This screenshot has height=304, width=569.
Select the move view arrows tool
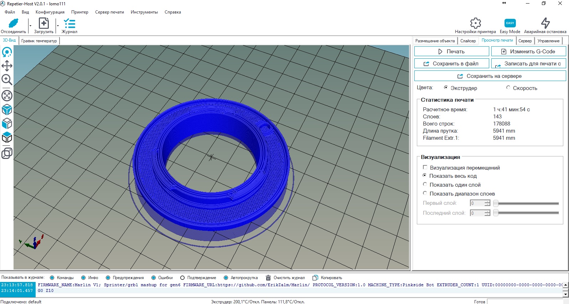(7, 66)
